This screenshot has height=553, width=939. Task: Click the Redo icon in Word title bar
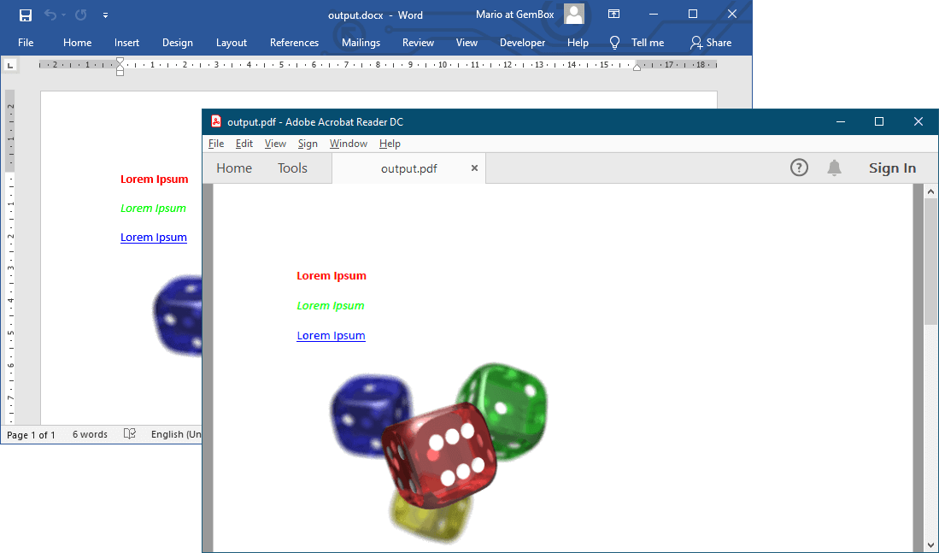click(x=81, y=15)
